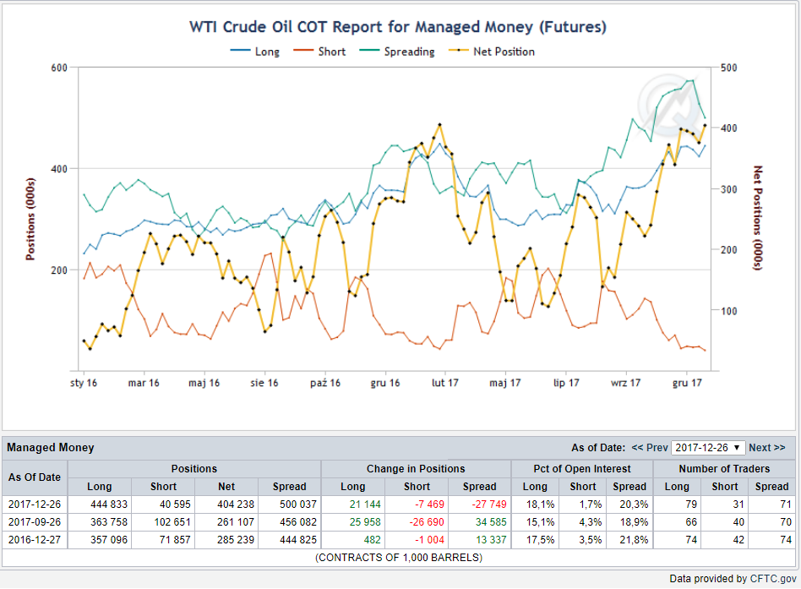Click the Net Positions (000s) axis title
Image resolution: width=801 pixels, height=589 pixels.
[x=758, y=218]
